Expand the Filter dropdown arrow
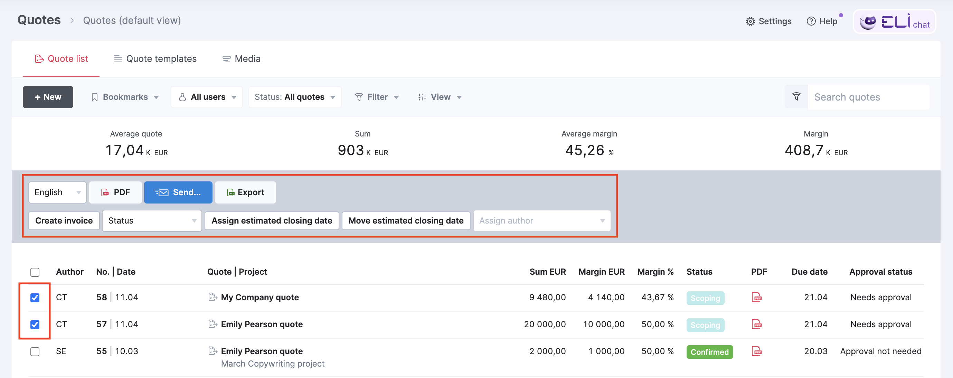 click(396, 97)
